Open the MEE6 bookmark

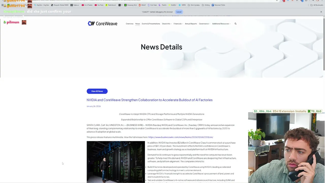coord(182,5)
